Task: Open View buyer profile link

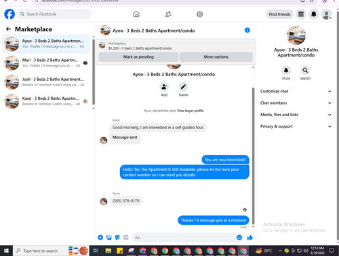Action: coord(191,111)
